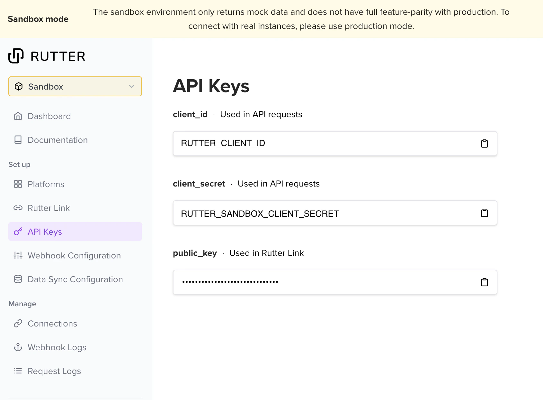
Task: Copy the client_secret using the clipboard icon
Action: pos(485,213)
